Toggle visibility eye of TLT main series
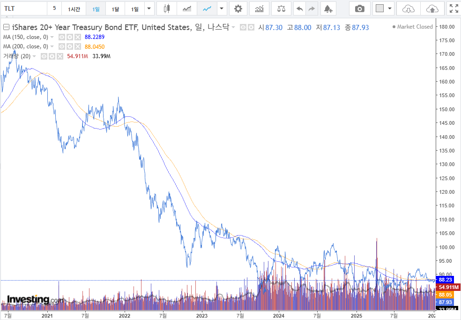The width and height of the screenshot is (461, 320). 243,27
